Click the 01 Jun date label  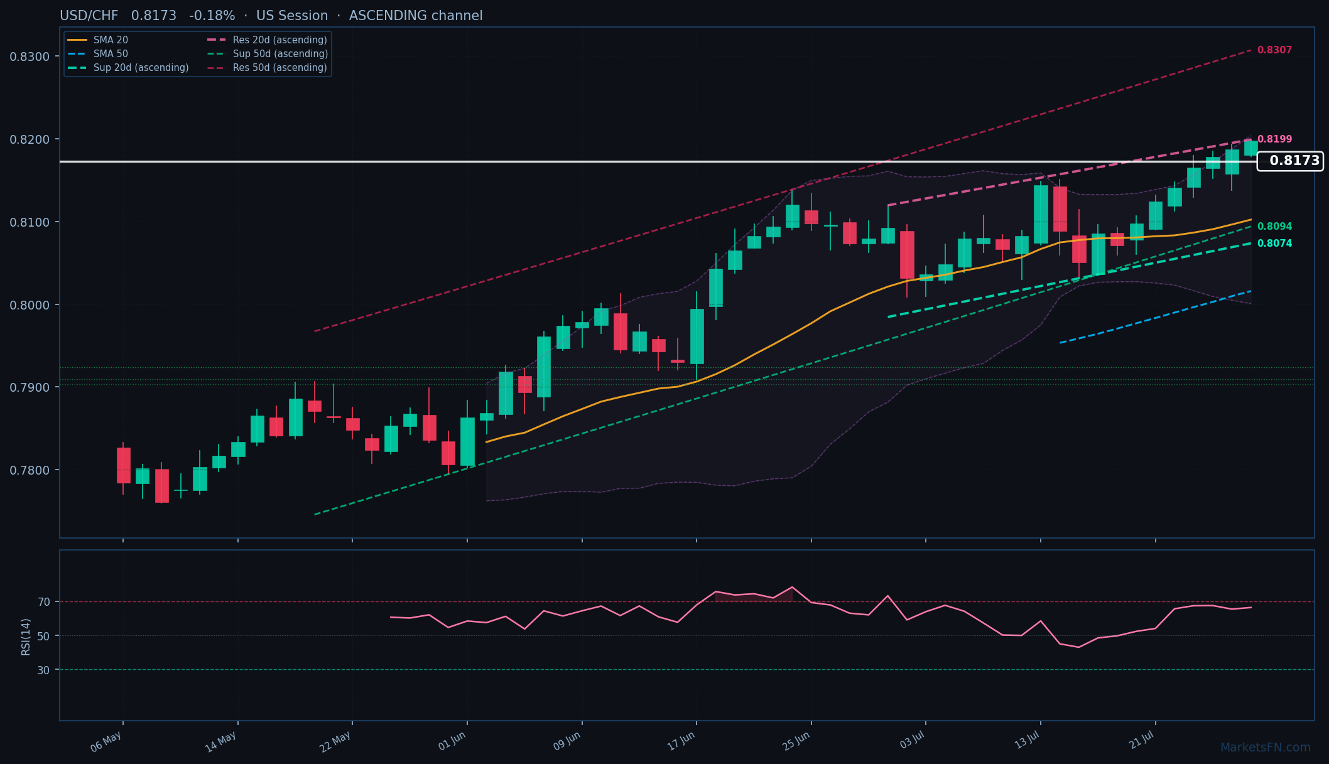click(x=452, y=741)
